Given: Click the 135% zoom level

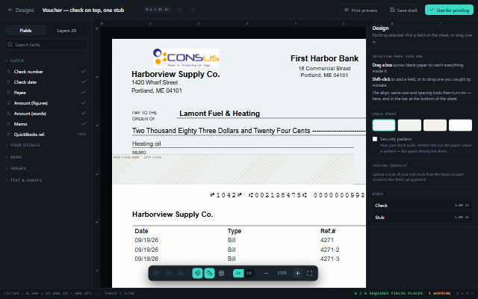Looking at the screenshot, I should pos(282,273).
